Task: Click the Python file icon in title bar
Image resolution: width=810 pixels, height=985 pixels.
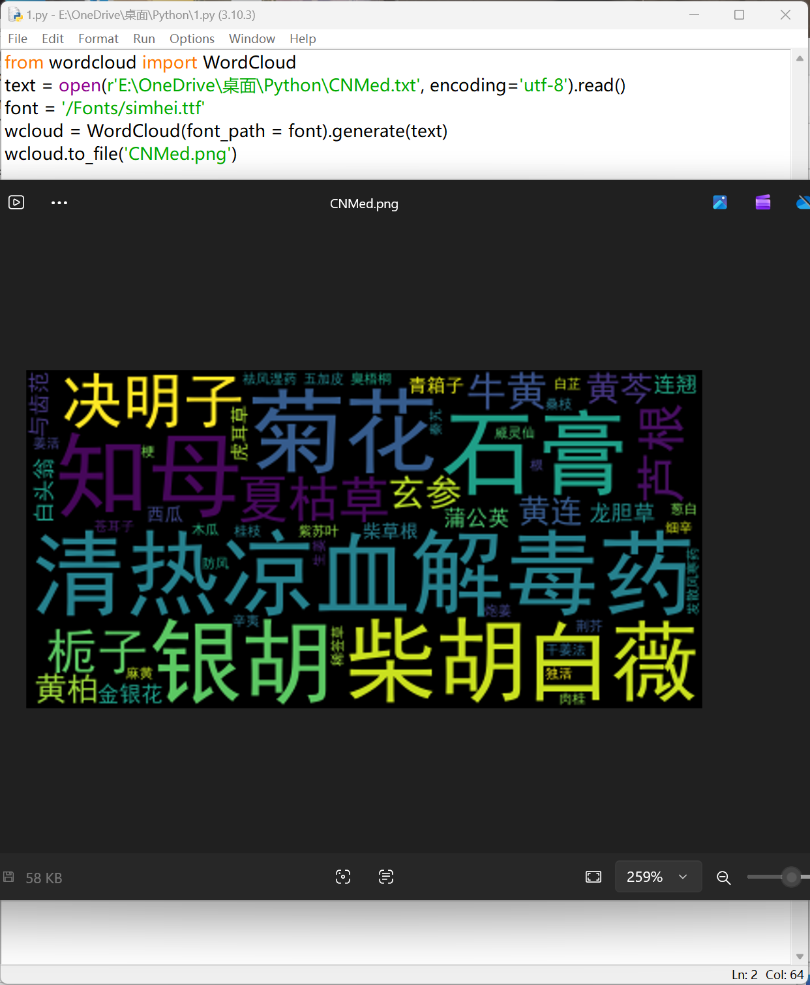Action: 15,14
